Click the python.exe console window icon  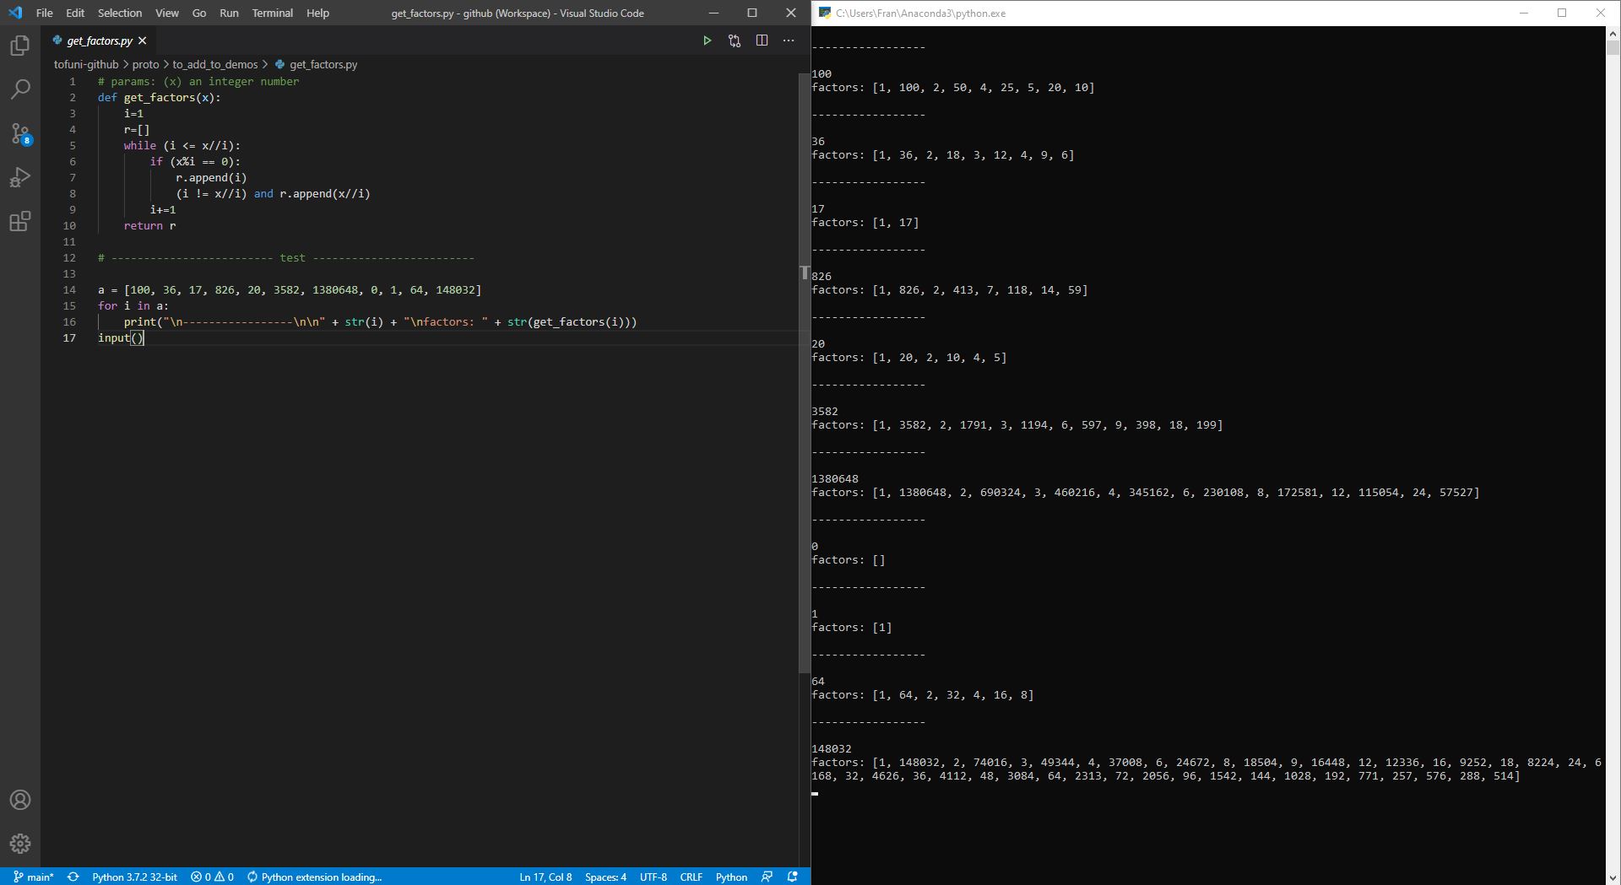[x=824, y=13]
